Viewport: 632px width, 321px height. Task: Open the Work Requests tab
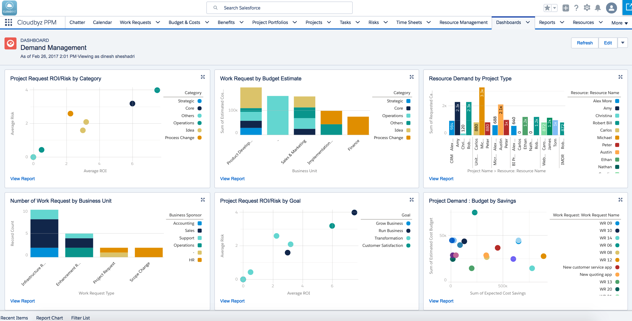point(135,22)
